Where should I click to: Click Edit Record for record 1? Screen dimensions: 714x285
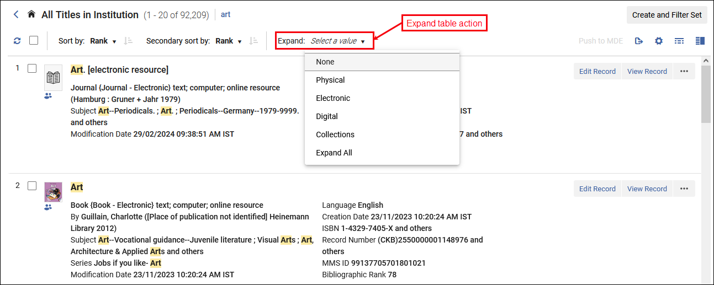(597, 71)
